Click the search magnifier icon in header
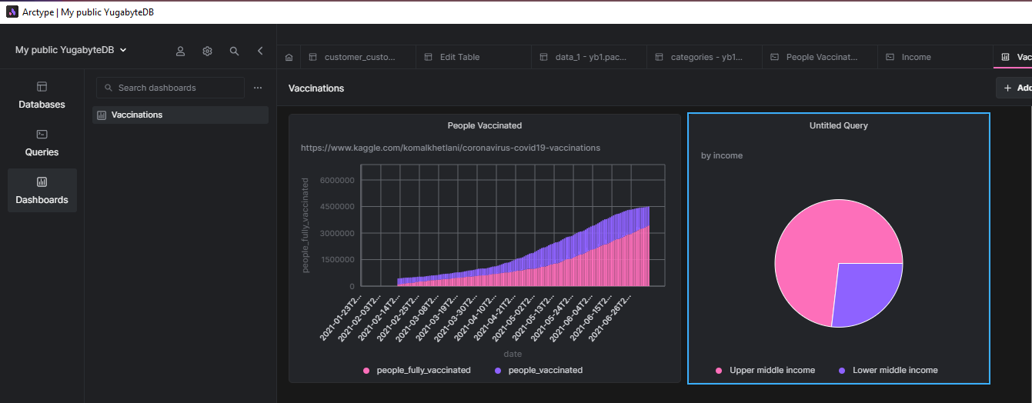 coord(234,51)
